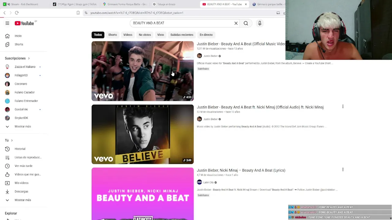Switch to Gimnasio Forma Parque Batlle tab
This screenshot has width=392, height=220.
[x=126, y=4]
